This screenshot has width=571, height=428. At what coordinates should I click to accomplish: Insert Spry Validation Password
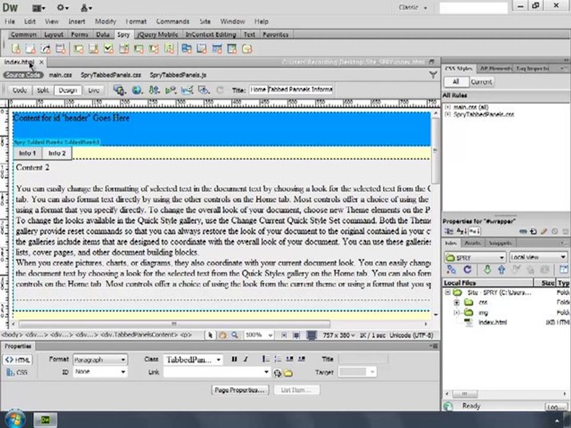pyautogui.click(x=139, y=49)
